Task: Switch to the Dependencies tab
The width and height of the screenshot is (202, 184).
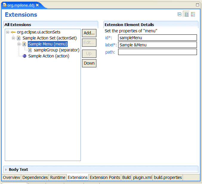Action: click(35, 177)
